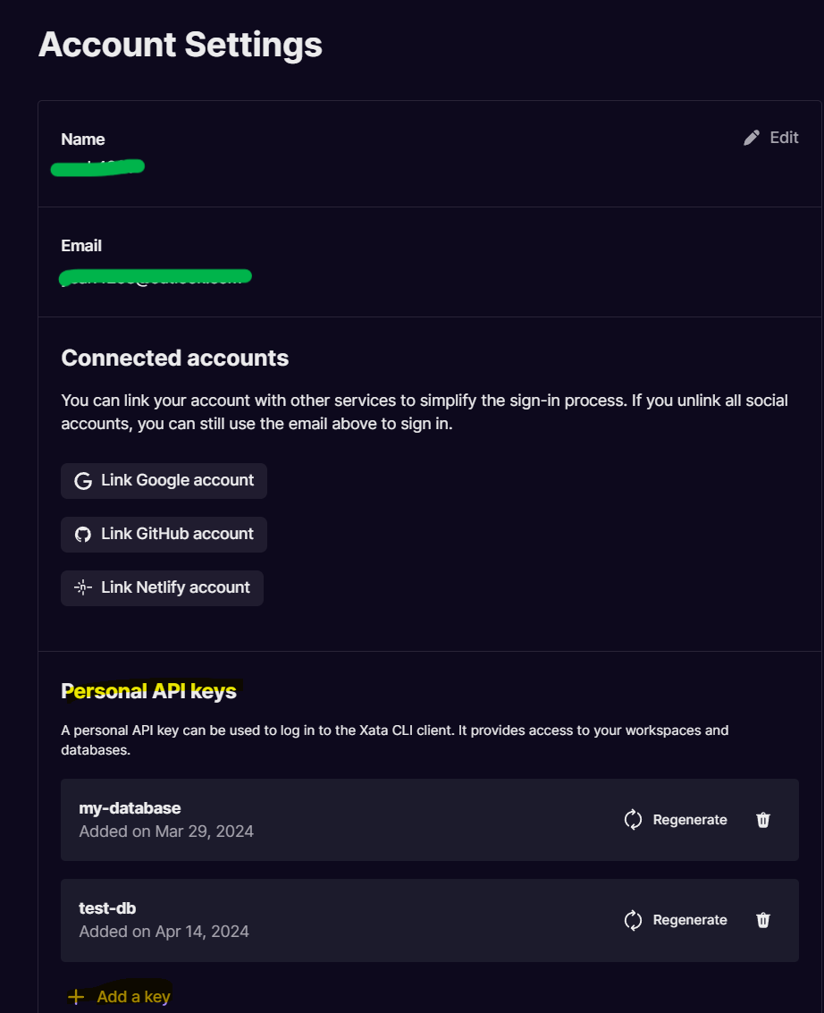This screenshot has height=1013, width=824.
Task: Click the pencil icon beside Edit
Action: (x=752, y=138)
